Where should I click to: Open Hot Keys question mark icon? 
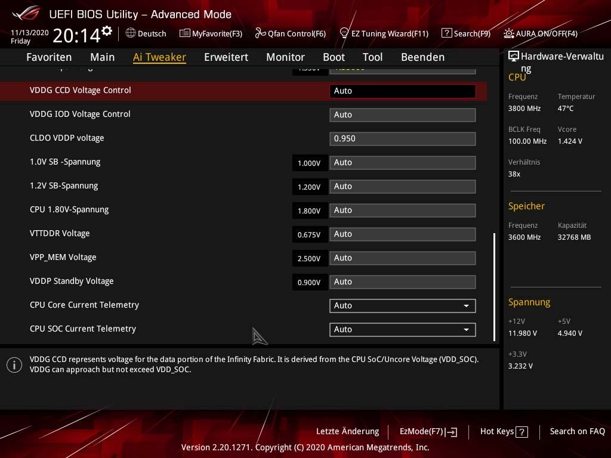(521, 432)
